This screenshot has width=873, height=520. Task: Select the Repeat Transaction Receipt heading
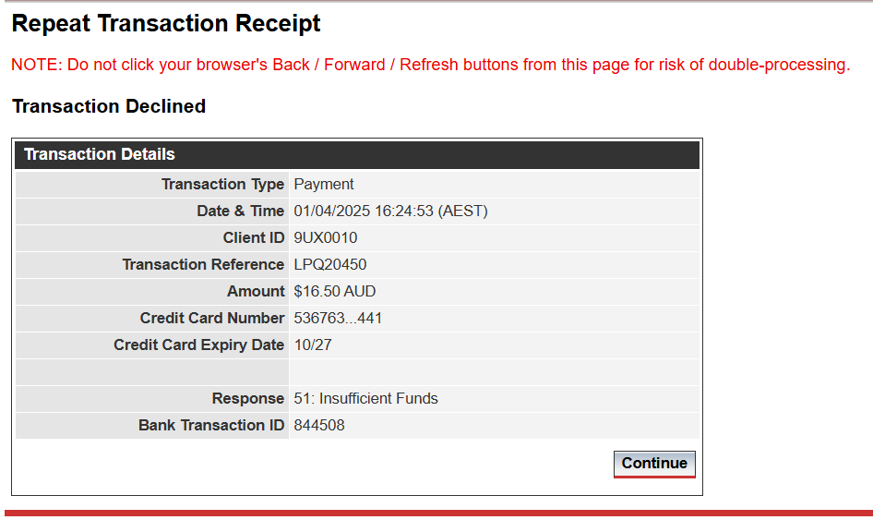pos(166,23)
